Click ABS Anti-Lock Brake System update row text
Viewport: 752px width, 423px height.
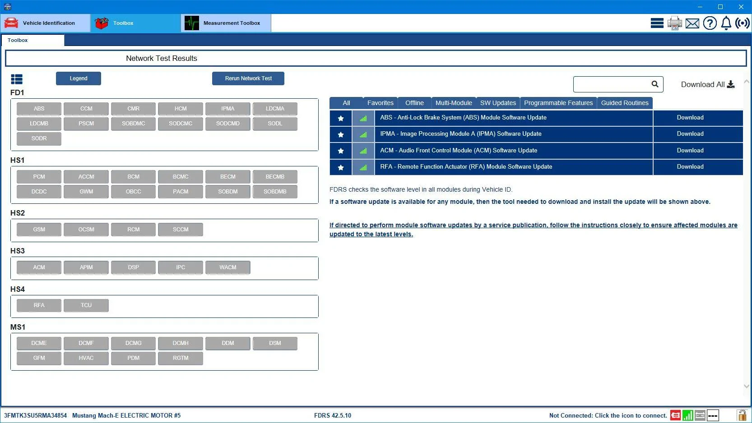pos(463,118)
